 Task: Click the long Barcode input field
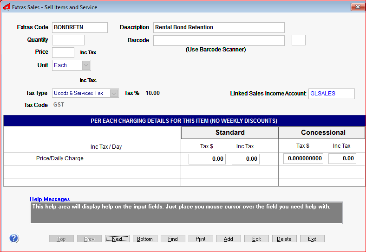[x=219, y=40]
